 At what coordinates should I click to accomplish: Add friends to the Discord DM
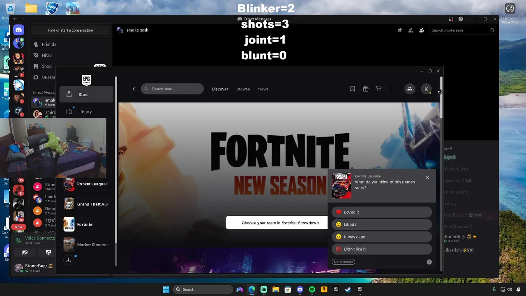411,30
